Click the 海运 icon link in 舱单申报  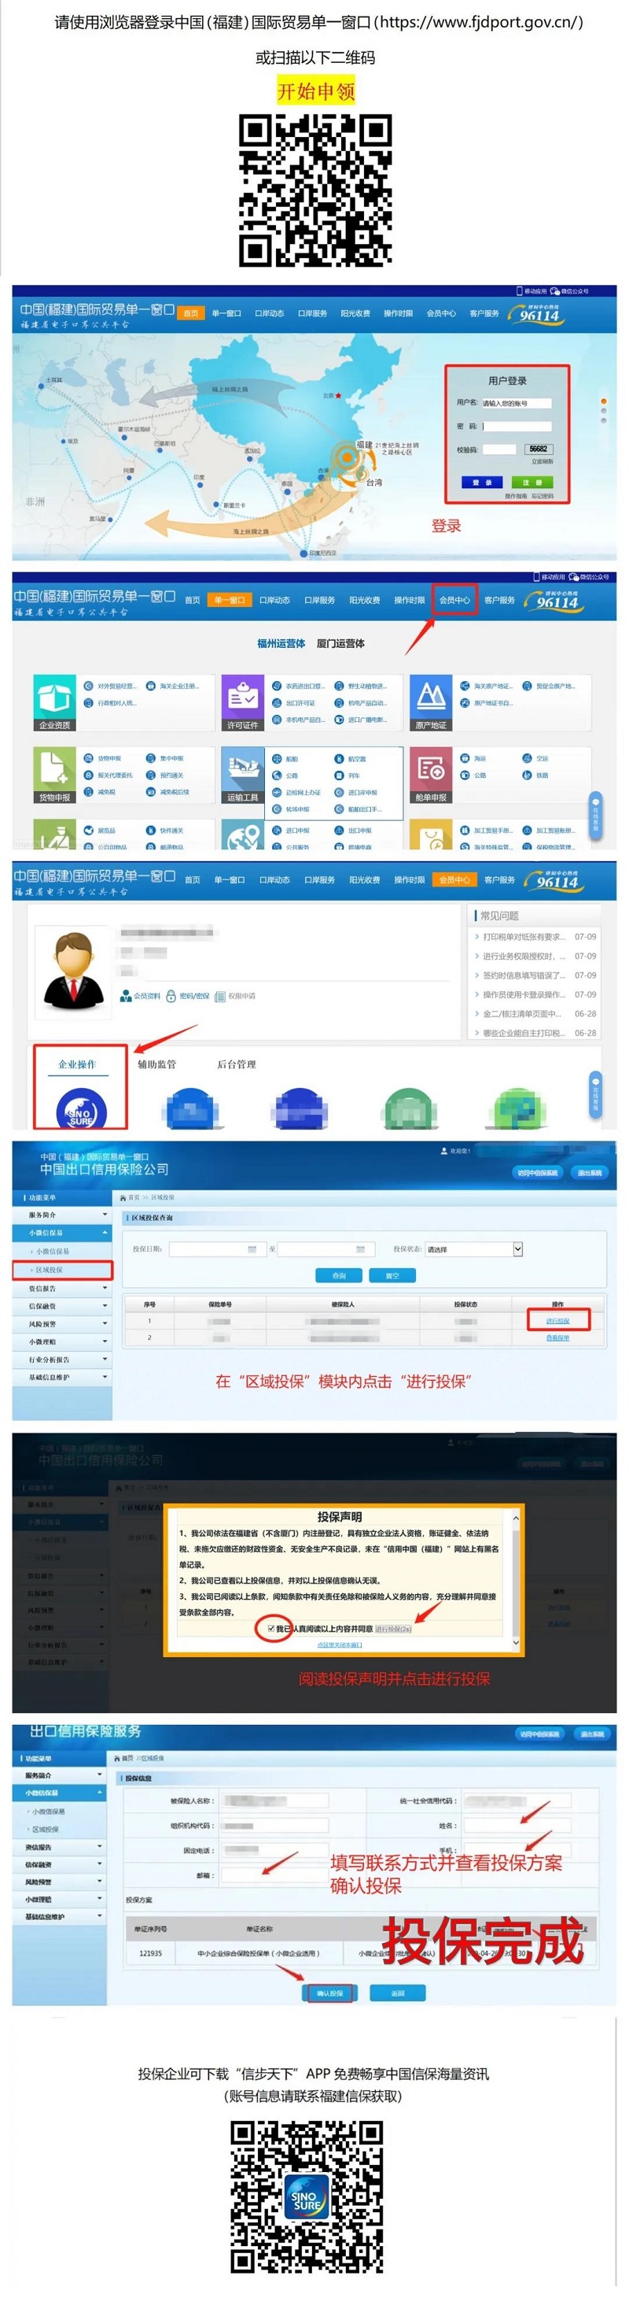[465, 758]
